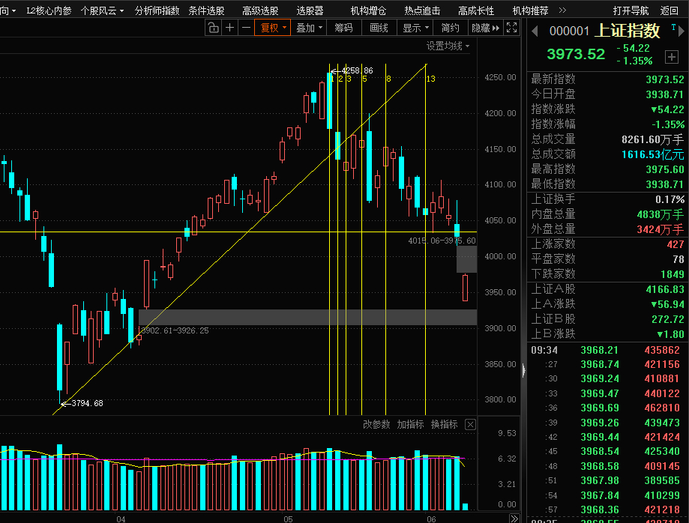Click the chart lock icon in toolbar

(x=213, y=28)
